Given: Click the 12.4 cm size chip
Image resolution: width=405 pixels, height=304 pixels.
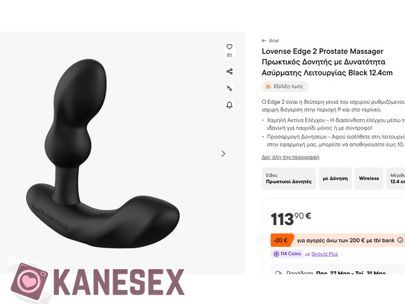Looking at the screenshot, I should pyautogui.click(x=396, y=179).
